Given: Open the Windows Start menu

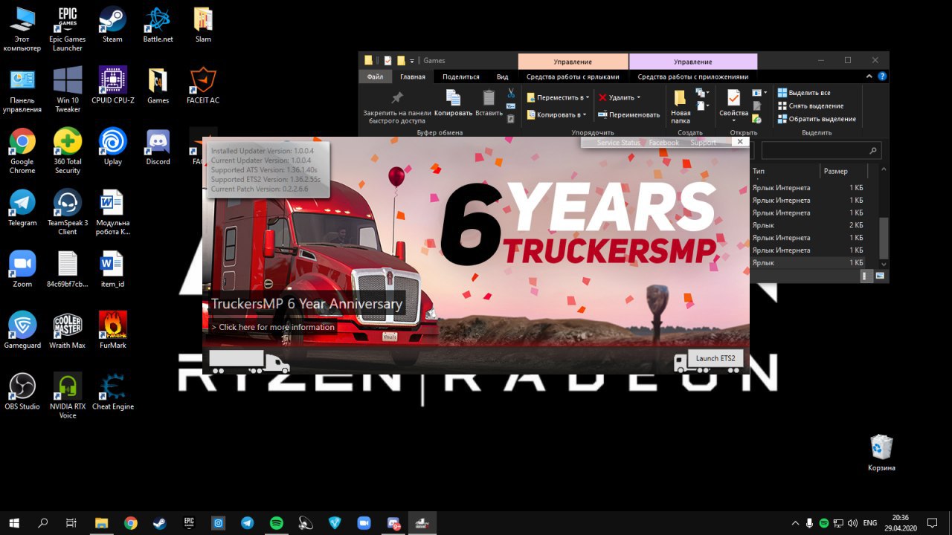Looking at the screenshot, I should pyautogui.click(x=13, y=523).
